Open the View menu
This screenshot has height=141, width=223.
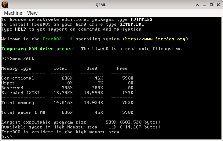pyautogui.click(x=32, y=13)
